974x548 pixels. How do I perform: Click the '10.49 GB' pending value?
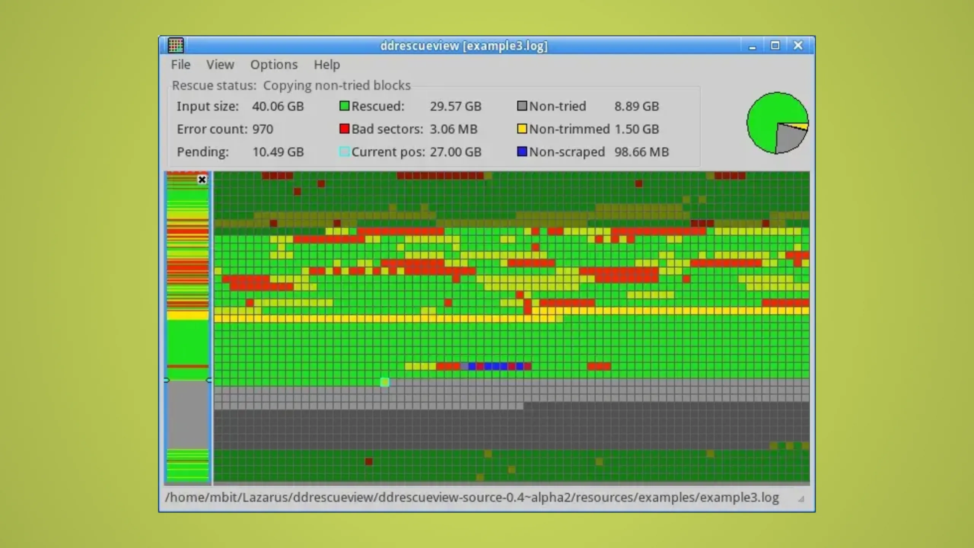[x=278, y=152]
